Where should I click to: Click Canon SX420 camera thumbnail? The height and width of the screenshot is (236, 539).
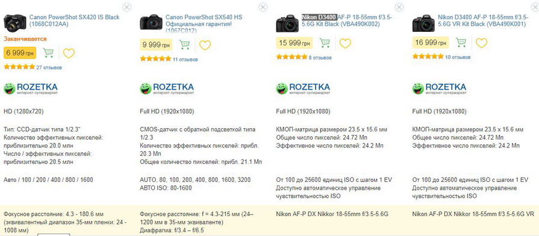tap(15, 23)
